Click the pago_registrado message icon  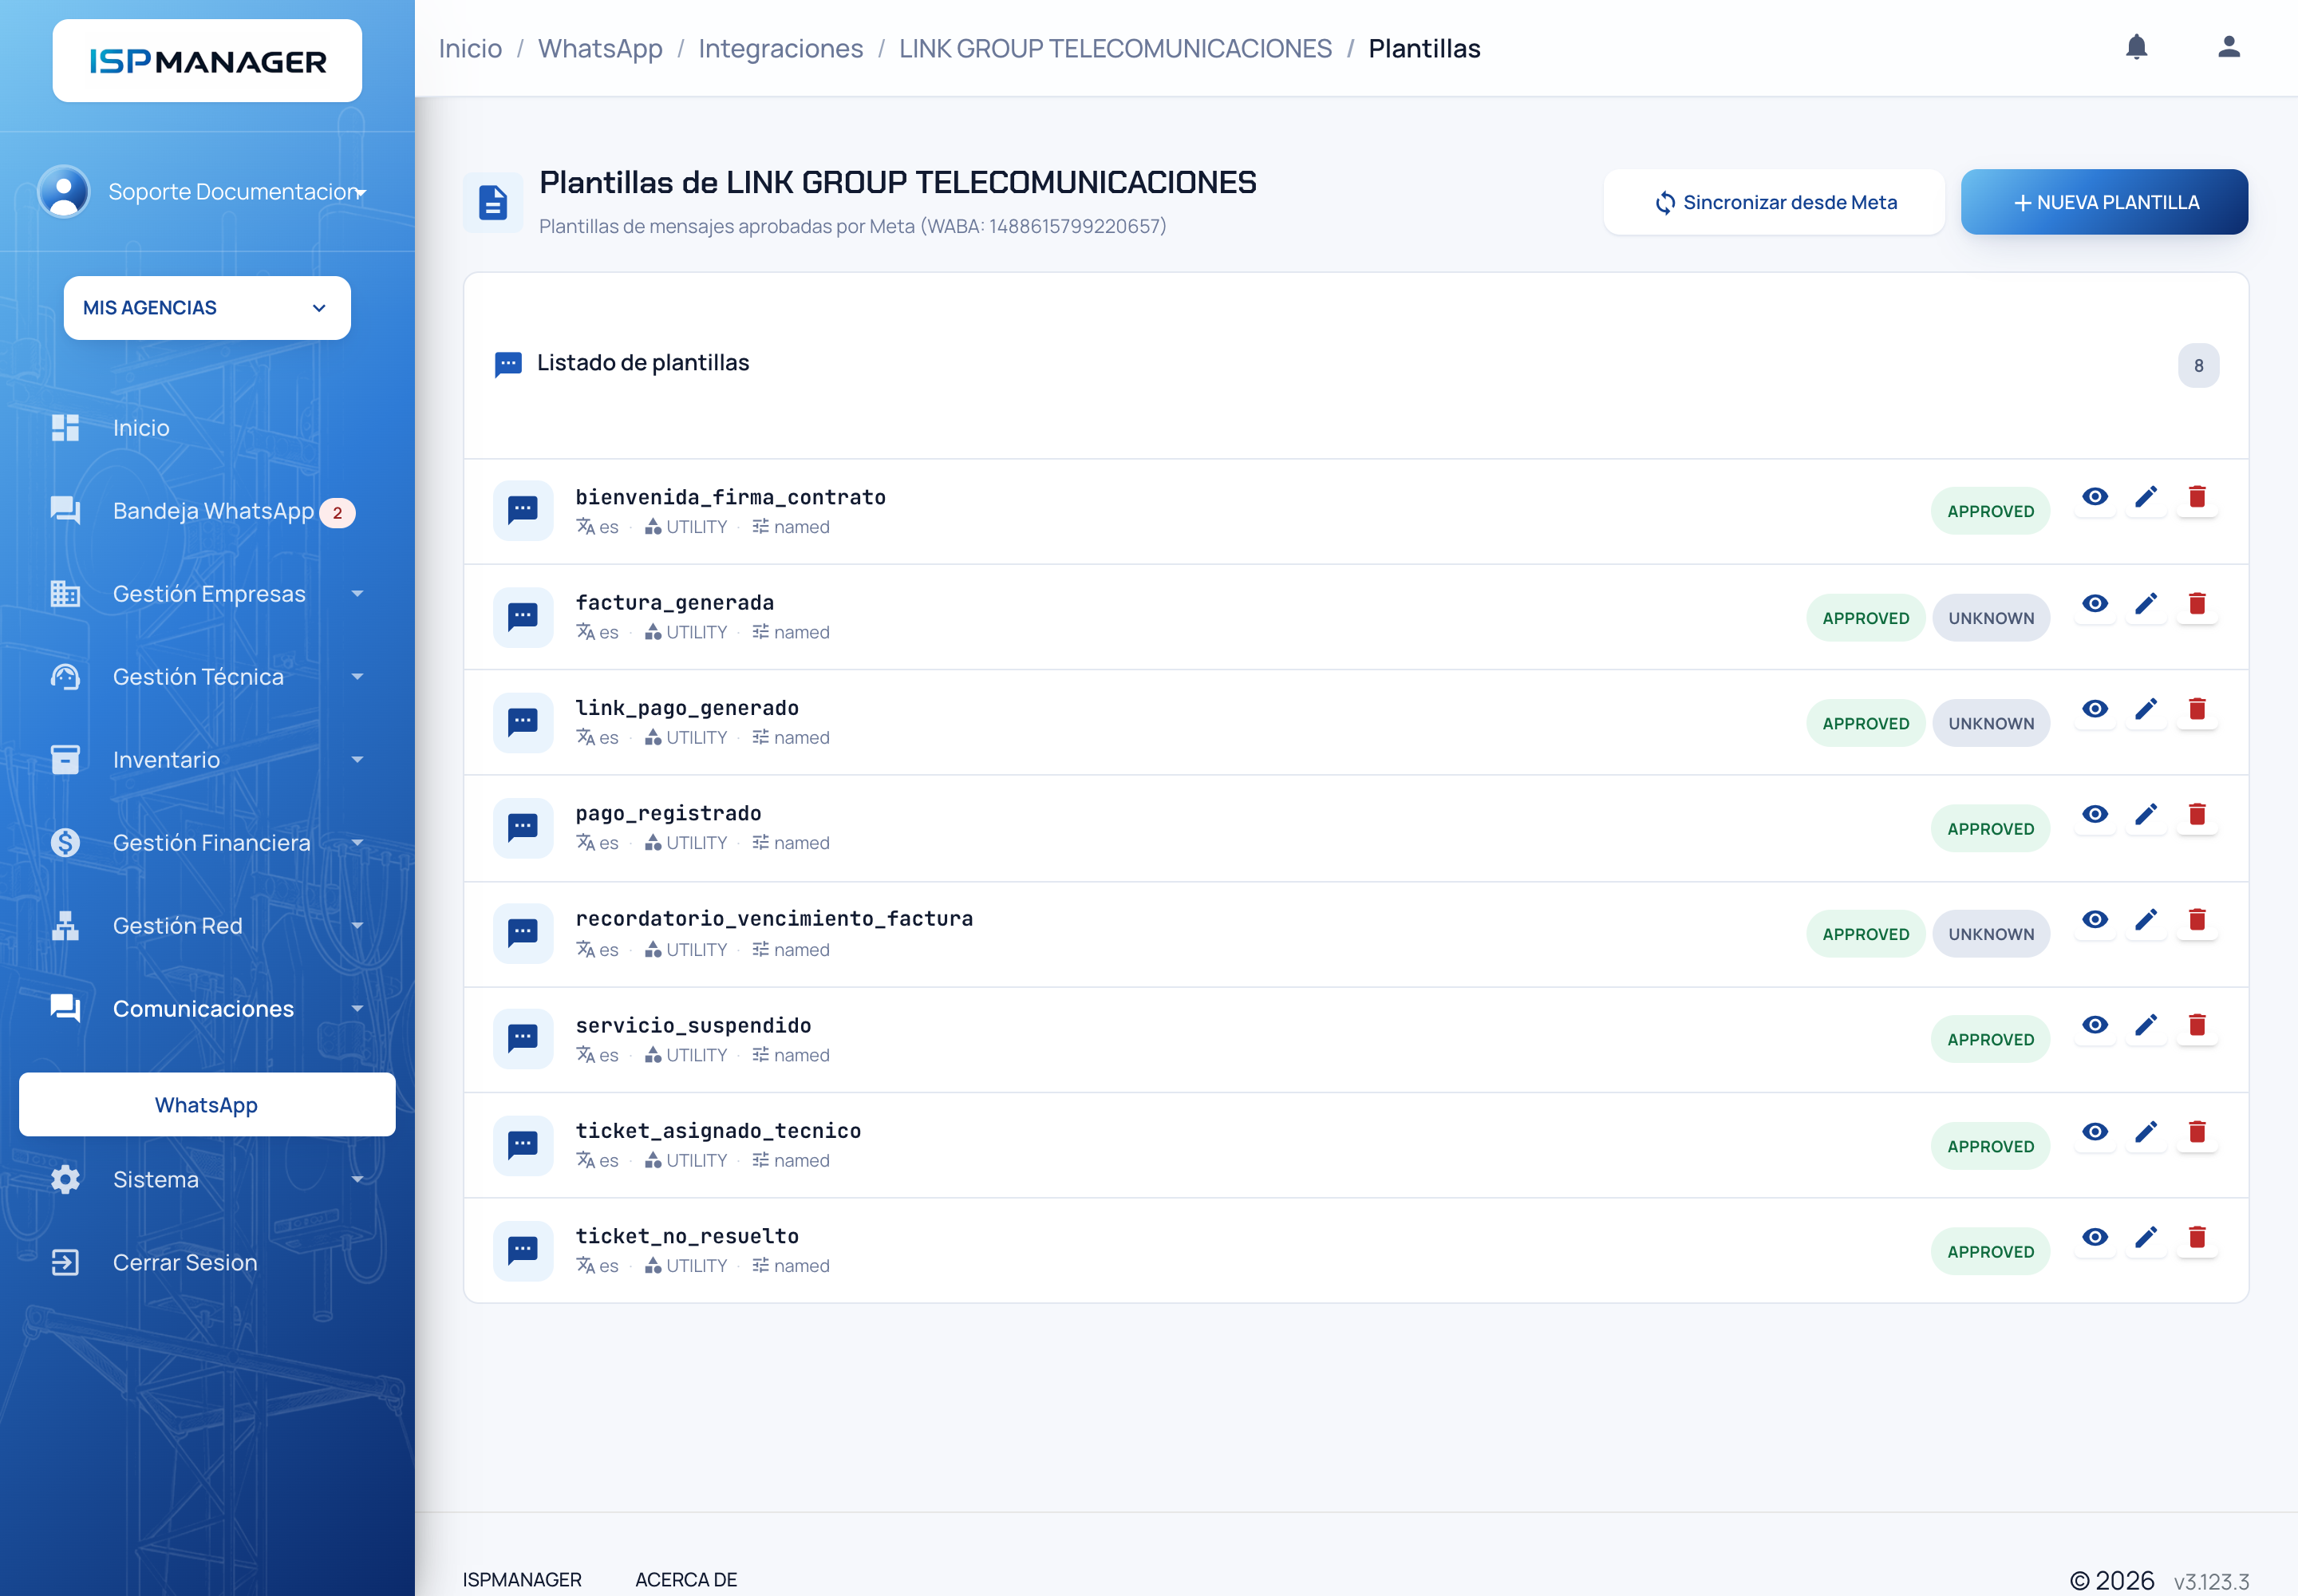pyautogui.click(x=523, y=828)
